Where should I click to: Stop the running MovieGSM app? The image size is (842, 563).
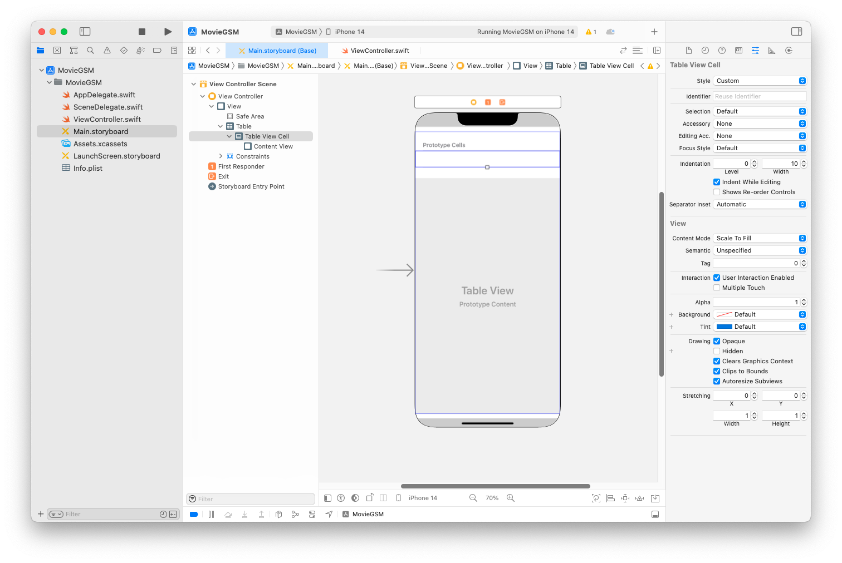142,32
